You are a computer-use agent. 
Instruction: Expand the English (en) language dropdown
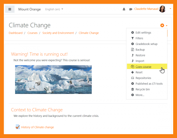point(54,9)
